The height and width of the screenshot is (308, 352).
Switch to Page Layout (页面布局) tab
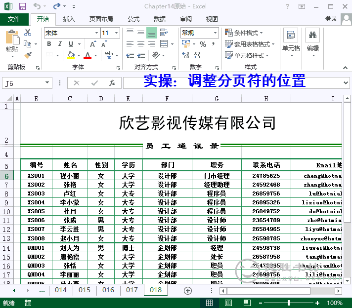click(x=101, y=19)
